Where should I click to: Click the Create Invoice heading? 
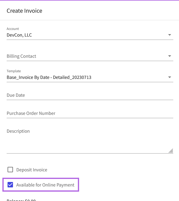[x=24, y=11]
